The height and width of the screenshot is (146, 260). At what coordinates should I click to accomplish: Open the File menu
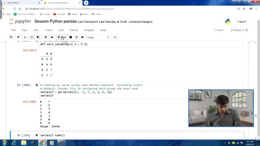13,30
